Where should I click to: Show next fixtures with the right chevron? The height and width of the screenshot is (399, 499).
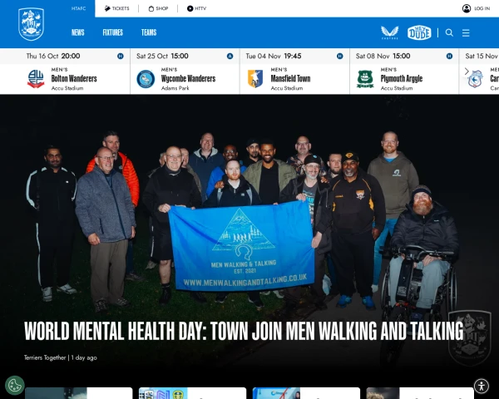pyautogui.click(x=467, y=71)
